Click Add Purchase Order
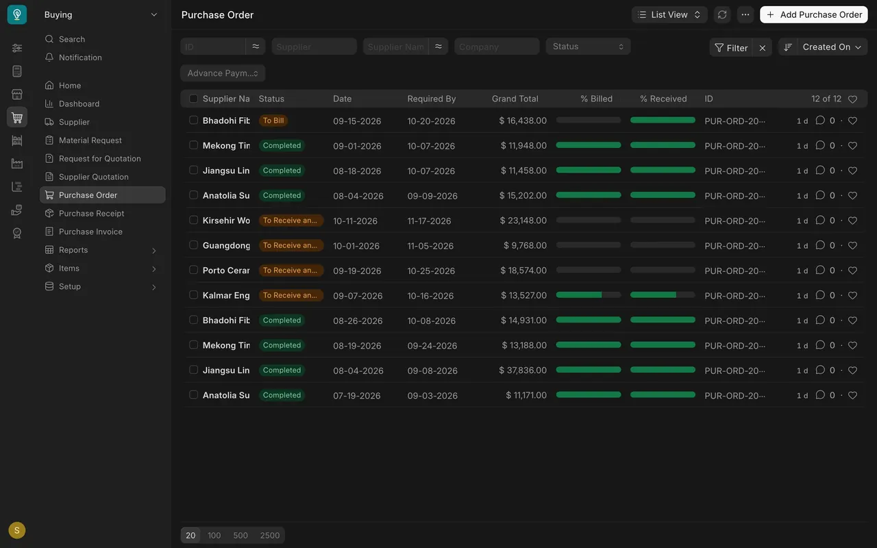The height and width of the screenshot is (548, 877). click(814, 14)
